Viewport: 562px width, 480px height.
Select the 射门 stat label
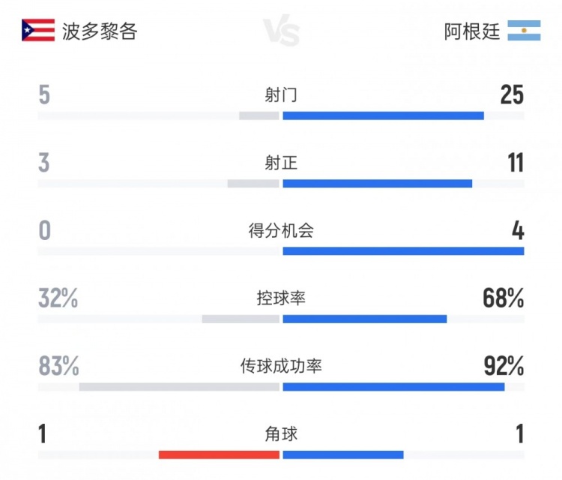(281, 95)
